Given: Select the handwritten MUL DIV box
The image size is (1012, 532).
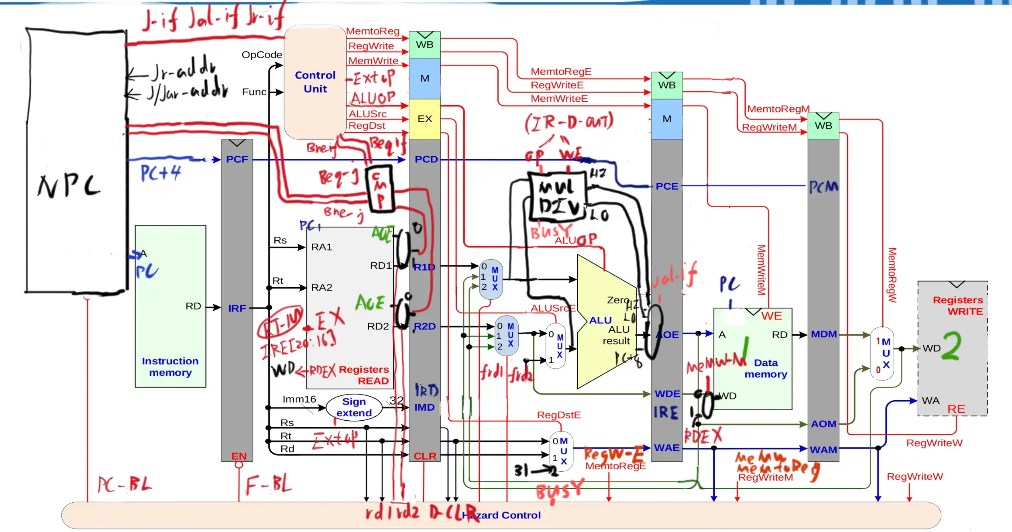Looking at the screenshot, I should pos(558,197).
